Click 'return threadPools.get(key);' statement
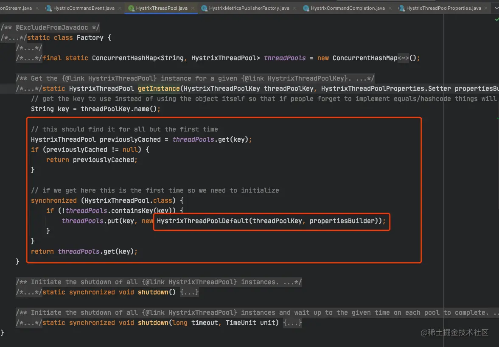The width and height of the screenshot is (499, 347). click(84, 251)
